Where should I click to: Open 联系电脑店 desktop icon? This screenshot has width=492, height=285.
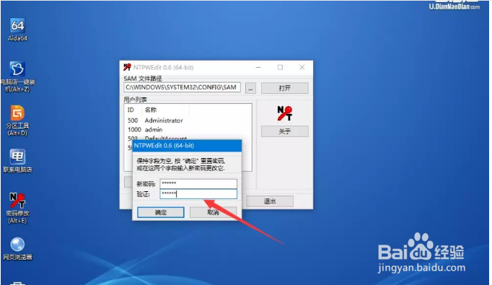click(17, 161)
